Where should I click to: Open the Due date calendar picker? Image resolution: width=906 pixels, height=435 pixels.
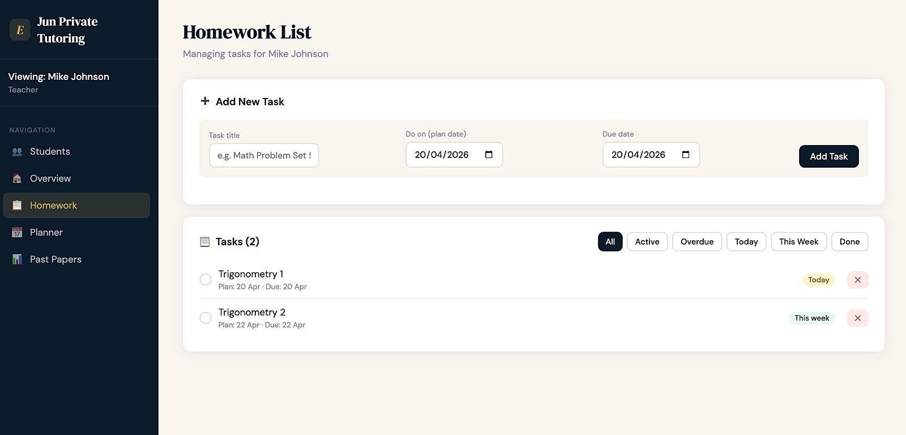(686, 155)
